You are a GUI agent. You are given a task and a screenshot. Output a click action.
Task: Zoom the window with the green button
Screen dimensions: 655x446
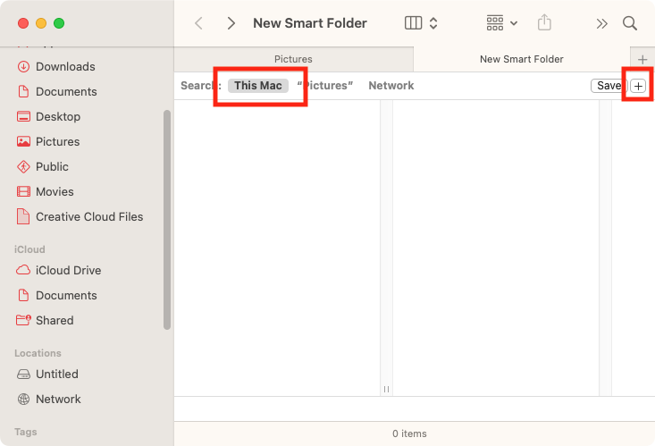point(59,23)
